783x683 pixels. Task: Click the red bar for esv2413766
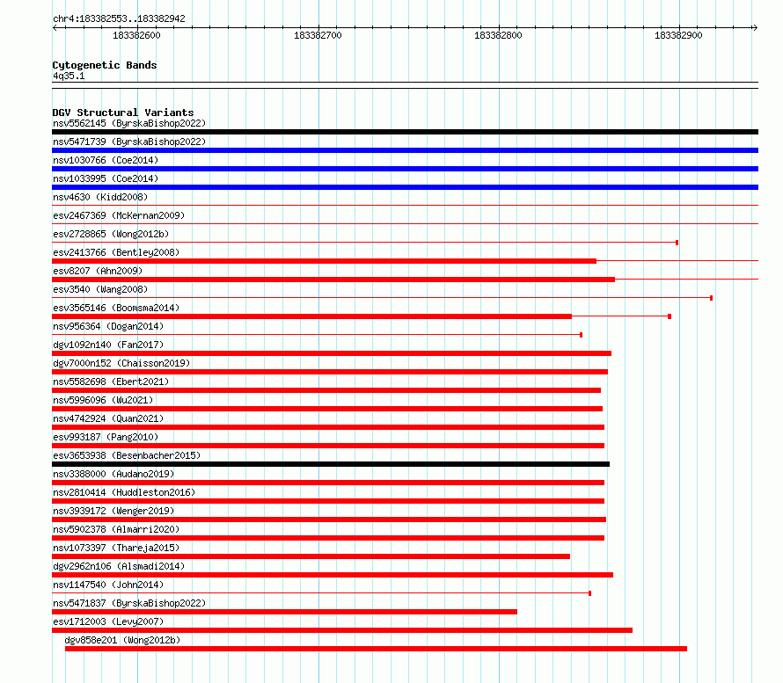324,261
